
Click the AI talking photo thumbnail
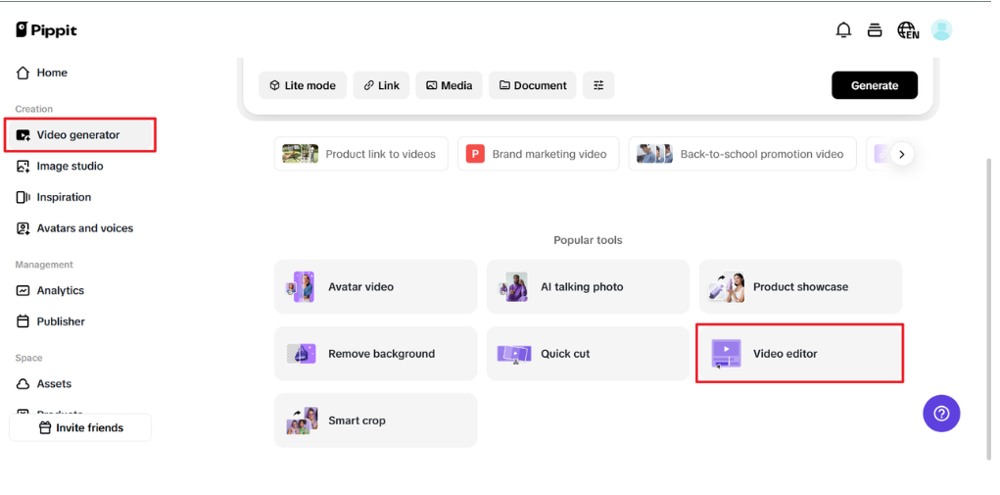pyautogui.click(x=514, y=287)
